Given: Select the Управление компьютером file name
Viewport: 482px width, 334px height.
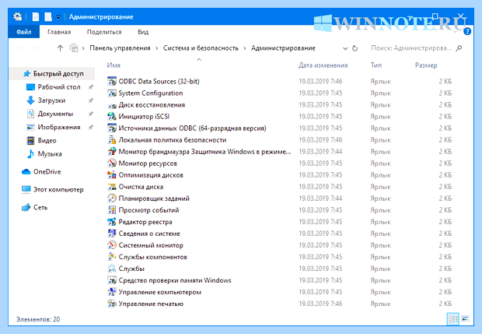Looking at the screenshot, I should pos(160,292).
